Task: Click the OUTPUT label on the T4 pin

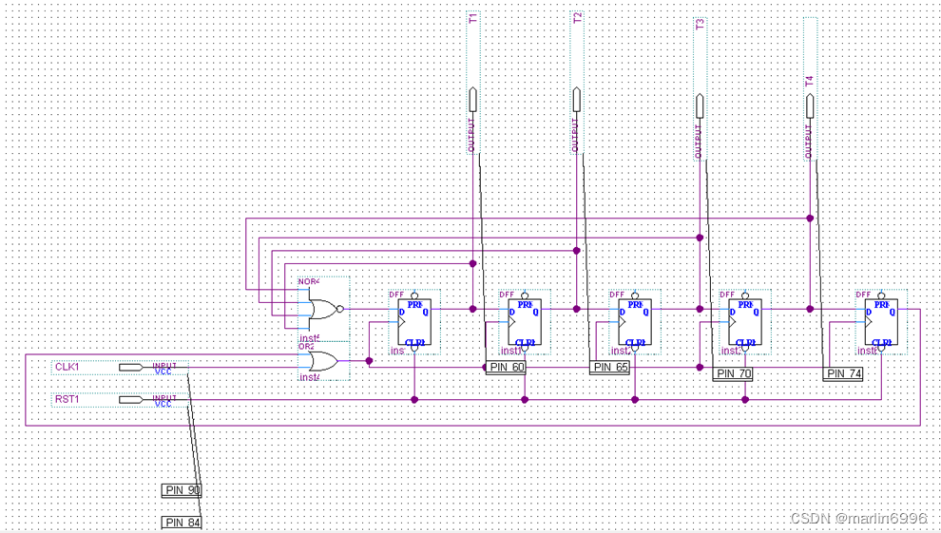Action: [x=810, y=142]
